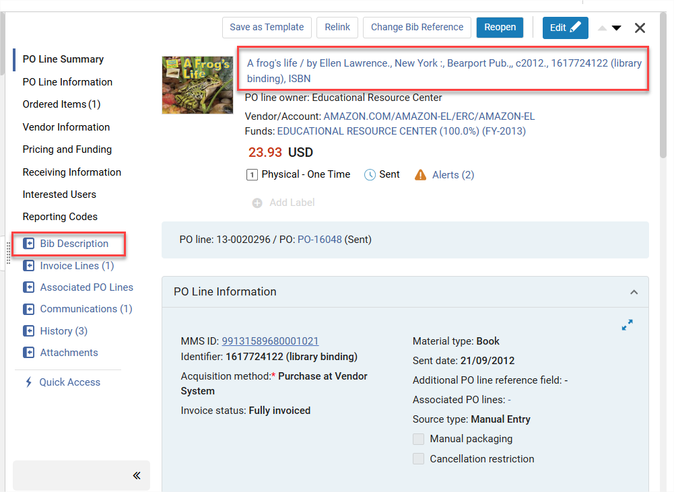This screenshot has width=674, height=492.
Task: Go to Reporting Codes section
Action: 60,217
